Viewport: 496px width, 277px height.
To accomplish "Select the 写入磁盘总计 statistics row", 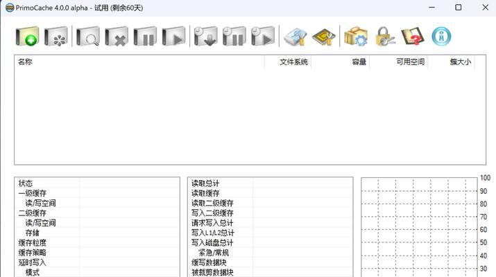I will pos(271,242).
